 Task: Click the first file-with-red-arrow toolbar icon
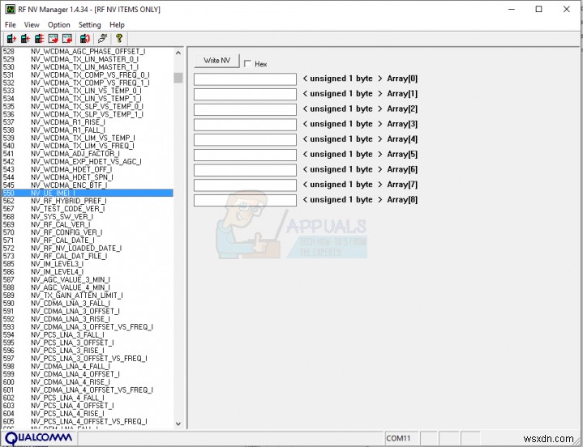54,38
